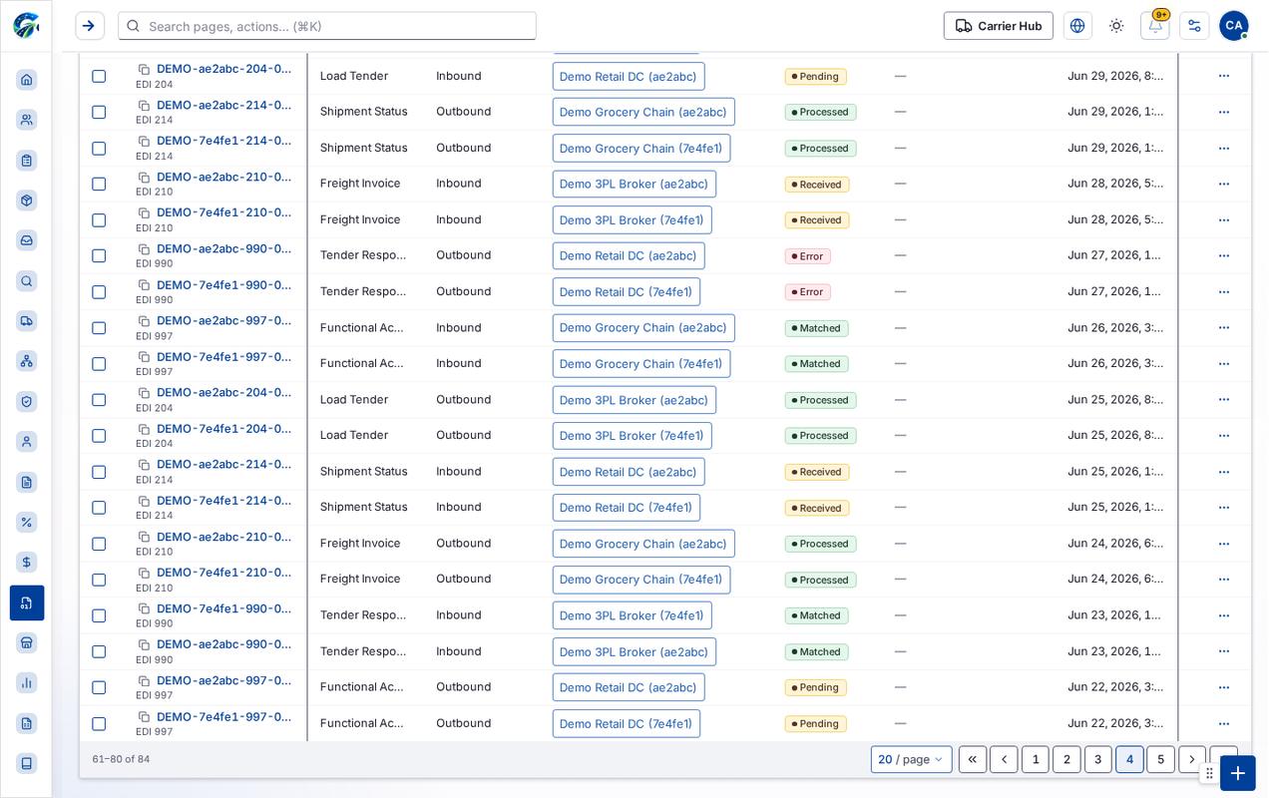Image resolution: width=1277 pixels, height=798 pixels.
Task: Open the dollar sign icon in sidebar
Action: tap(27, 563)
